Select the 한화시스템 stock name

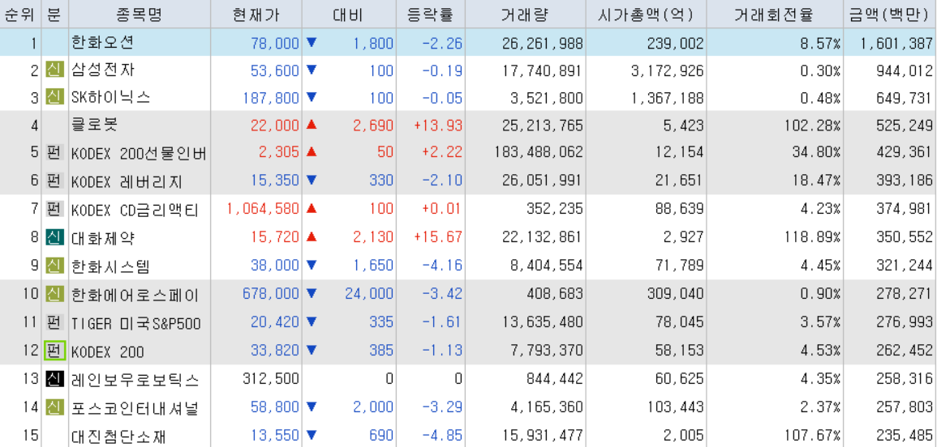click(x=110, y=265)
